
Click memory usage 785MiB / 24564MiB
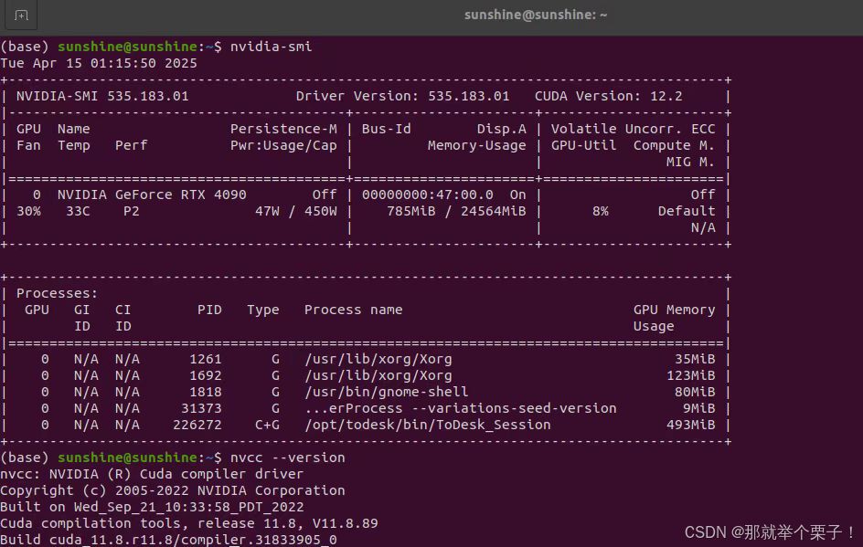[456, 211]
